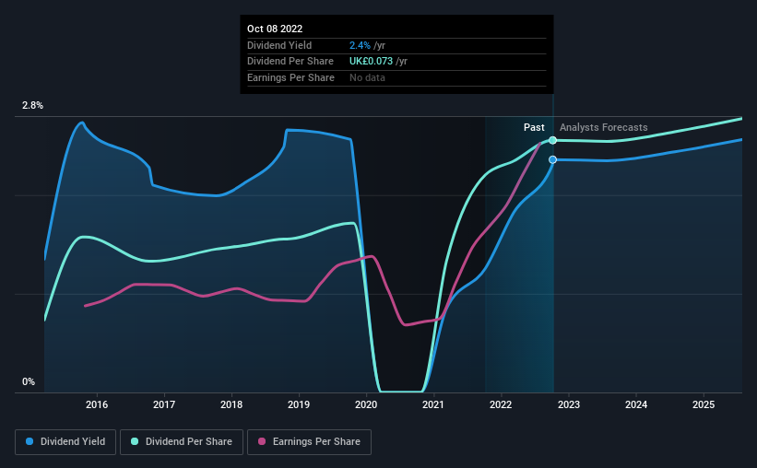Click the 2017 x-axis label
This screenshot has height=468, width=757.
coord(164,404)
